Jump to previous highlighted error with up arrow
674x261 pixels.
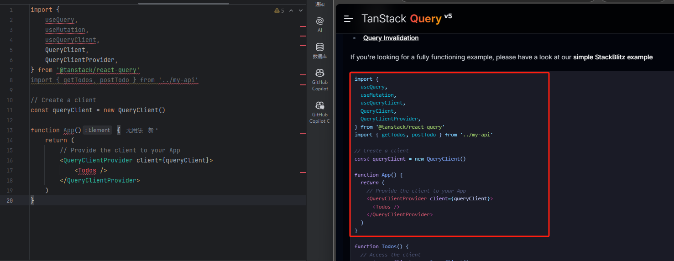click(x=291, y=10)
